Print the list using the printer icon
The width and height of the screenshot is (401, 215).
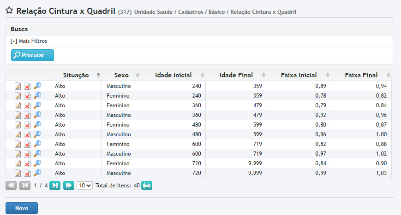point(147,186)
